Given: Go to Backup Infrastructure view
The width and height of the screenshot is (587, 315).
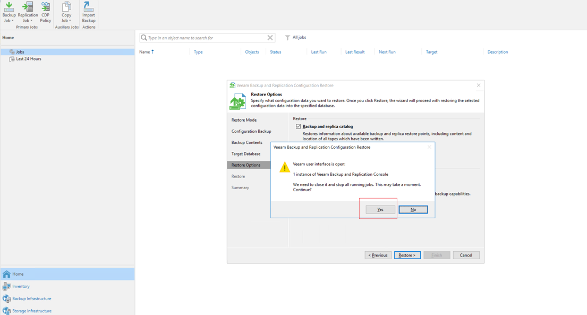Looking at the screenshot, I should tap(32, 299).
